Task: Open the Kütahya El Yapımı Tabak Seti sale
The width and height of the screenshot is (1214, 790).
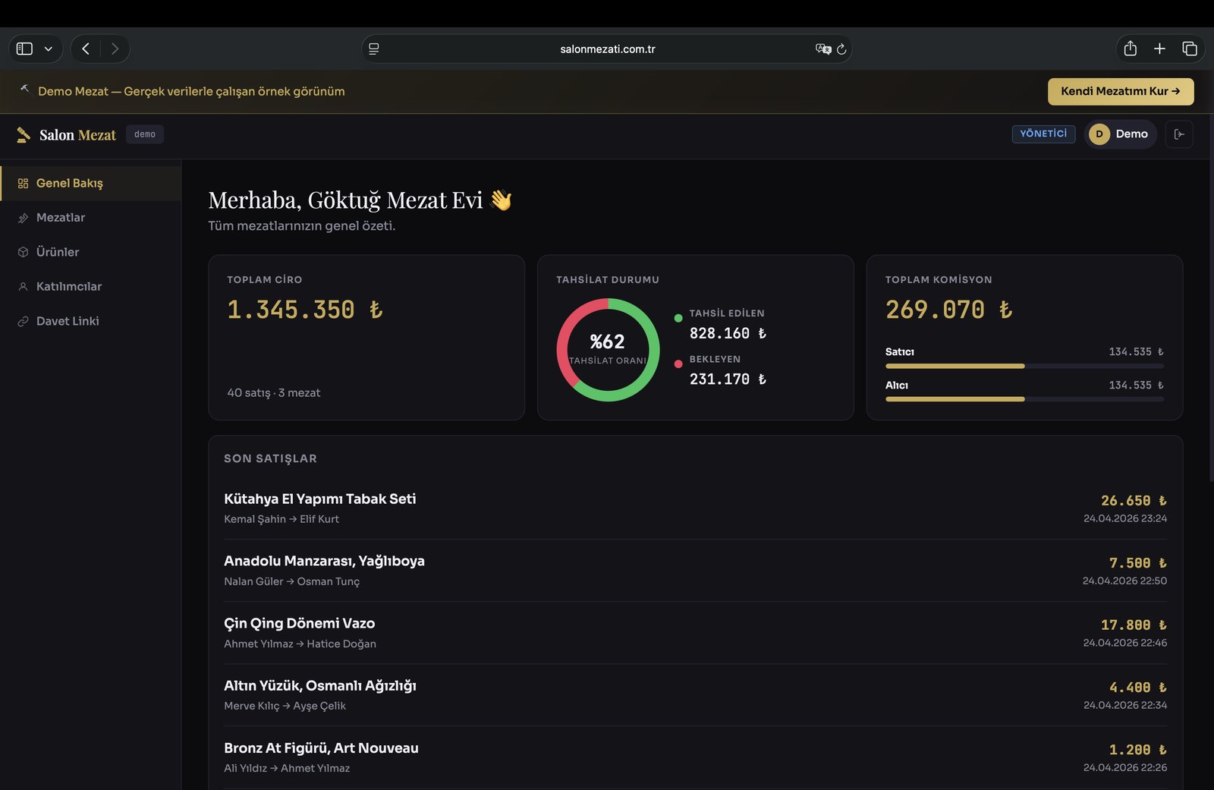Action: (695, 508)
